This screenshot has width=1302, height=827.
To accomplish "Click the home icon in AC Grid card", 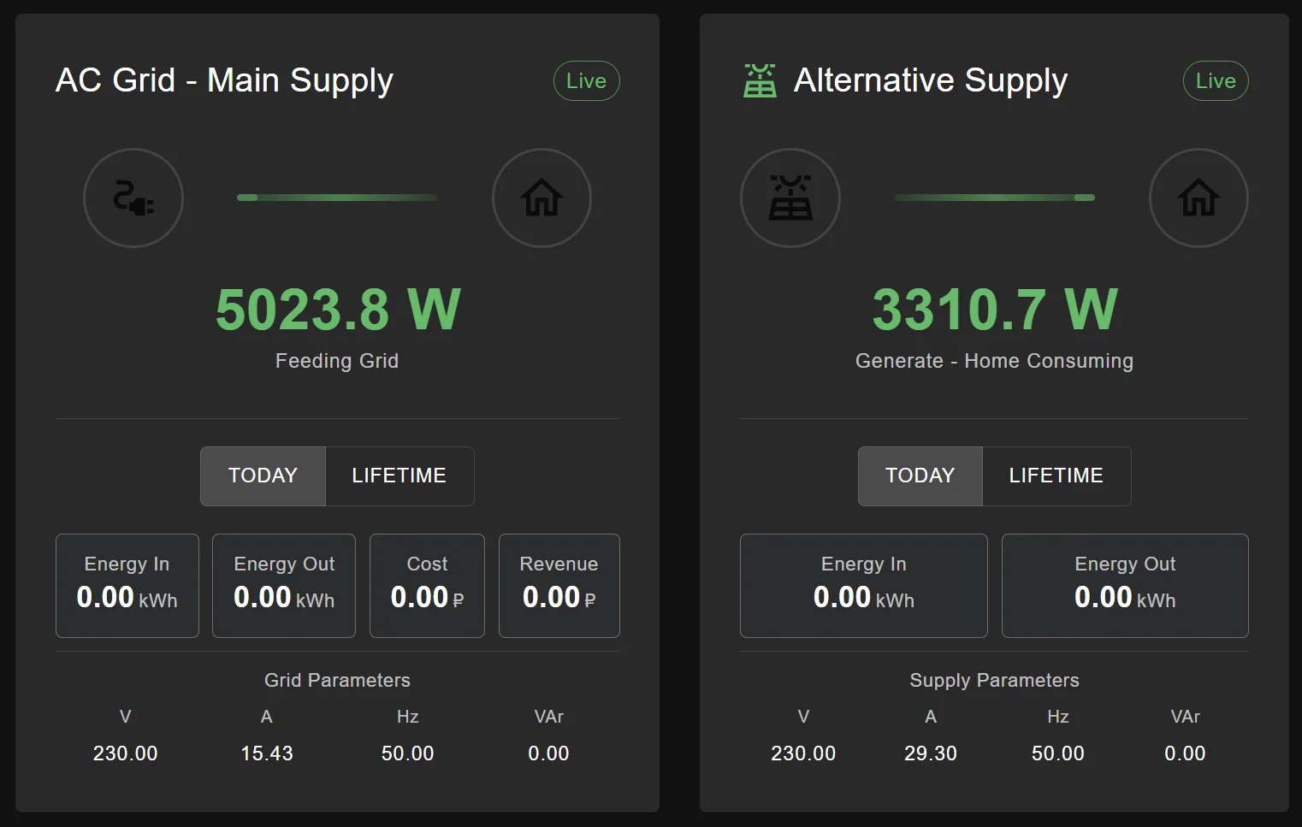I will 542,198.
